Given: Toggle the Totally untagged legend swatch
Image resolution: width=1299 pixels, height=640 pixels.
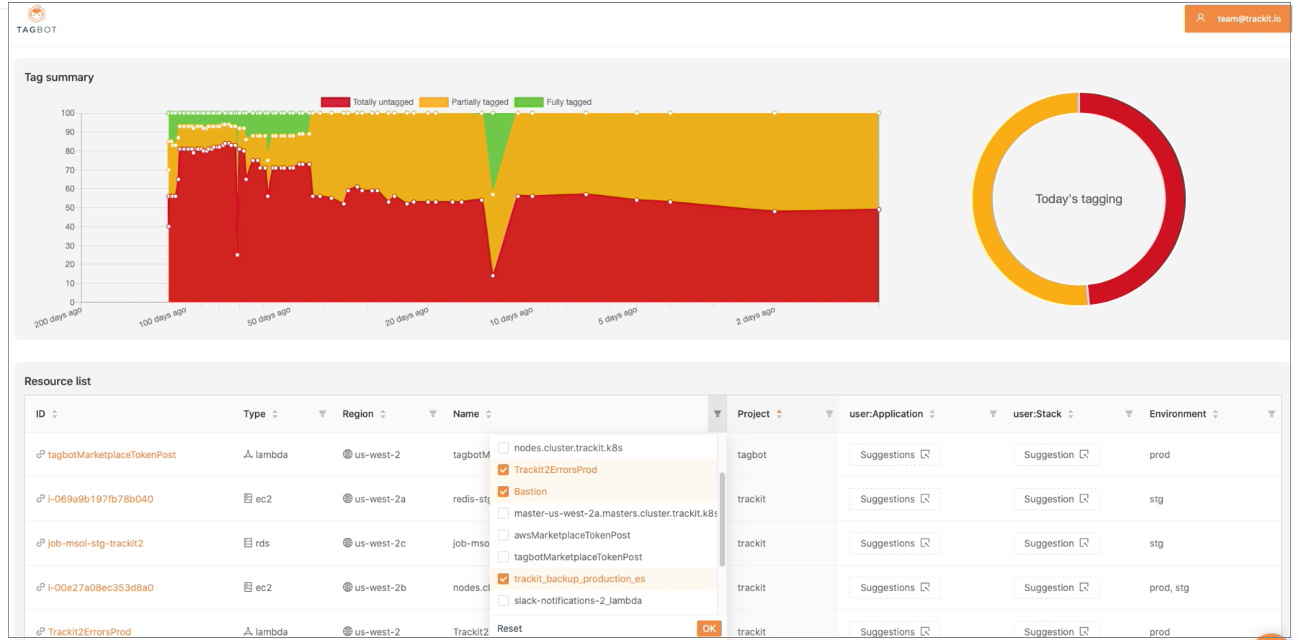Looking at the screenshot, I should point(335,102).
